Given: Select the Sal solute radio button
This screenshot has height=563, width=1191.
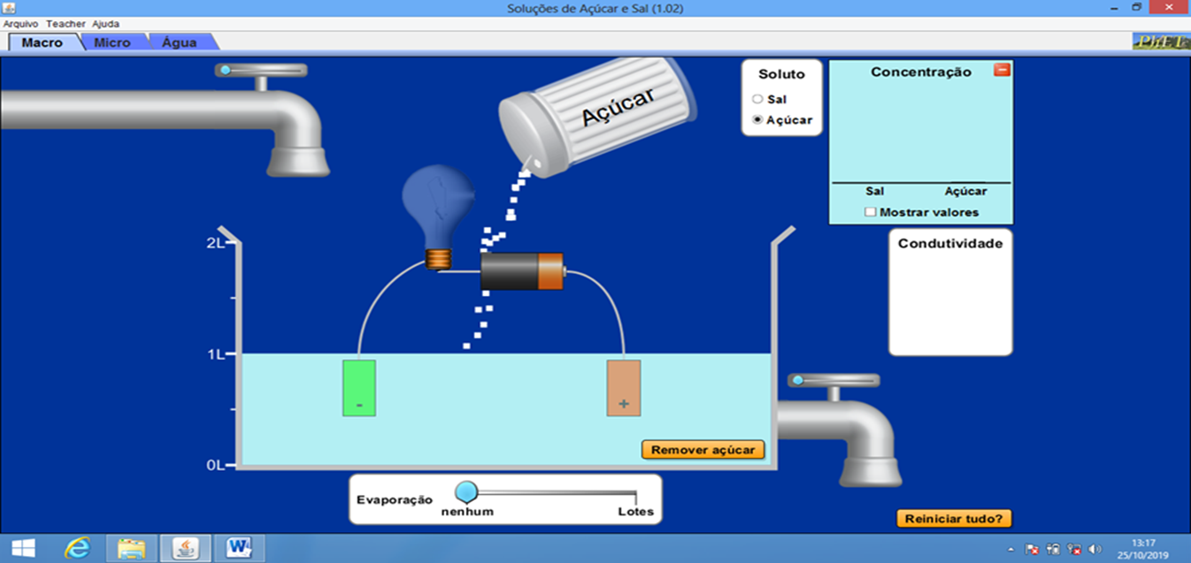Looking at the screenshot, I should [x=757, y=99].
